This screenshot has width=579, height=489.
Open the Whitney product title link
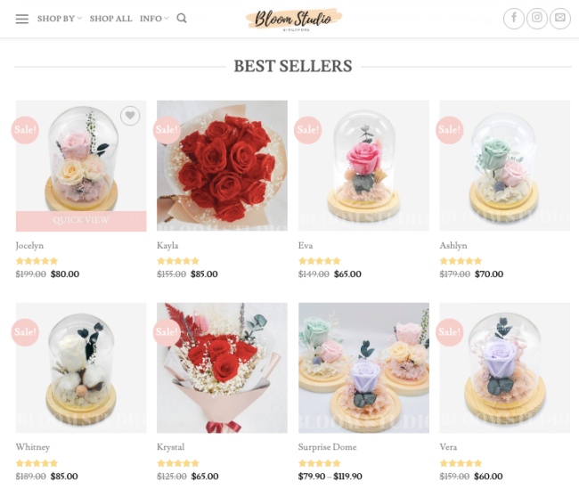33,447
